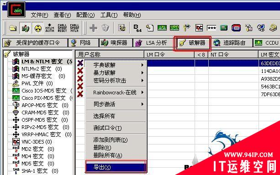This screenshot has width=280, height=175.
Task: Select Cisco PIX-MD5 密文 tree item
Action: click(47, 98)
